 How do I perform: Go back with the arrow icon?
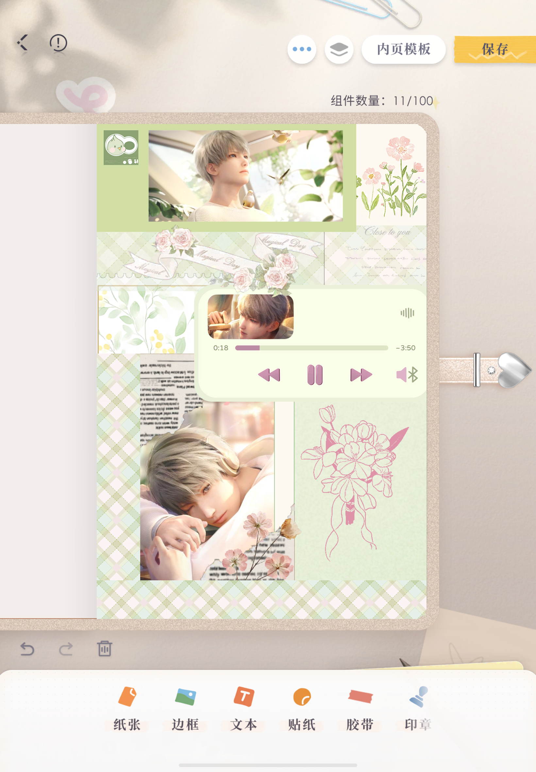pos(23,43)
